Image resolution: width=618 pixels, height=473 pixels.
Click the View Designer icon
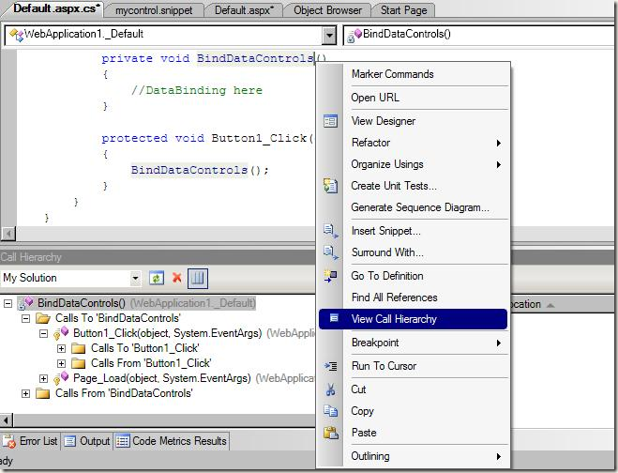pyautogui.click(x=330, y=121)
